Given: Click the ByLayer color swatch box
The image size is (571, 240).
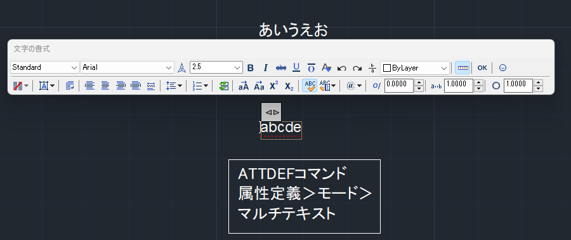Looking at the screenshot, I should tap(387, 68).
